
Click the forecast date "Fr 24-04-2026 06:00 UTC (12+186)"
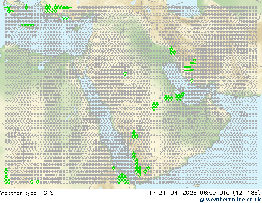[x=205, y=193]
